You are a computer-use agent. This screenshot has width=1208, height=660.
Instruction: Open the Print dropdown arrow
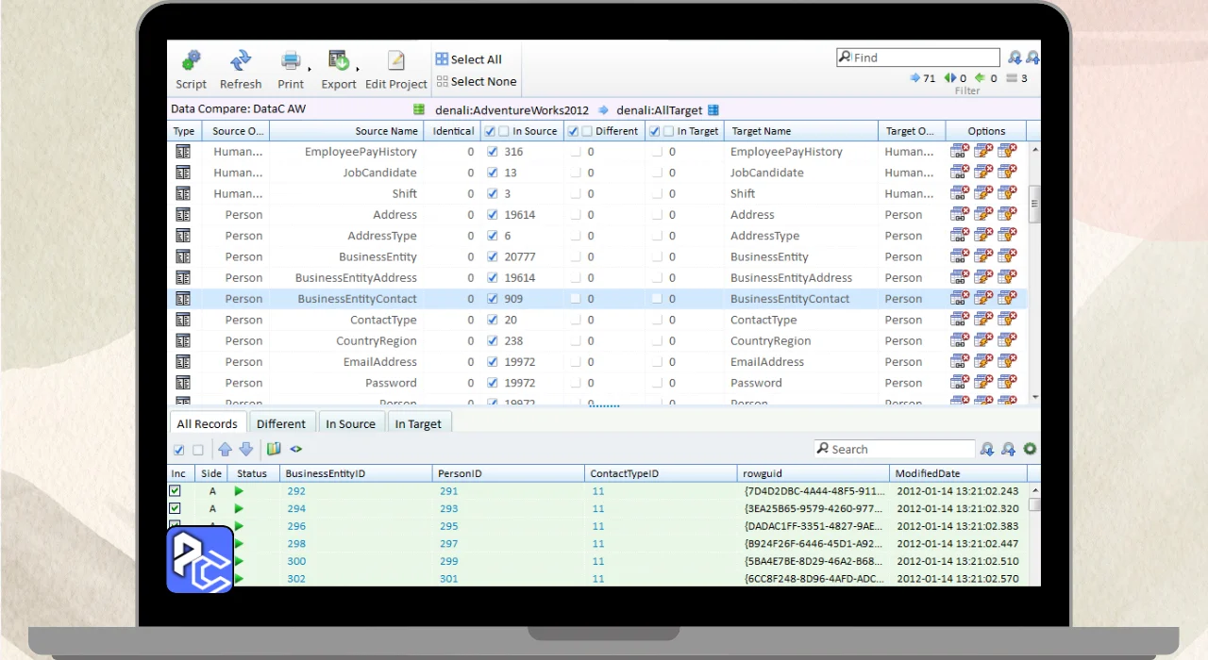tap(310, 69)
